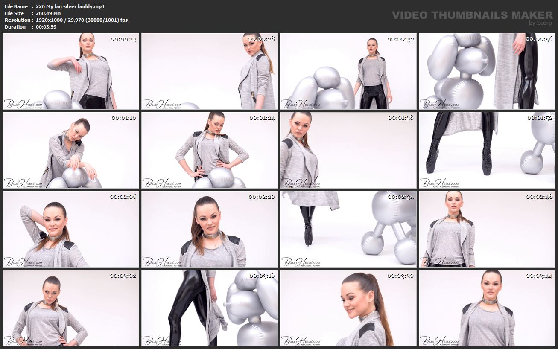Choose the thumbnail stamped 00:03:30
Screen dimensions: 558x349
click(x=348, y=308)
